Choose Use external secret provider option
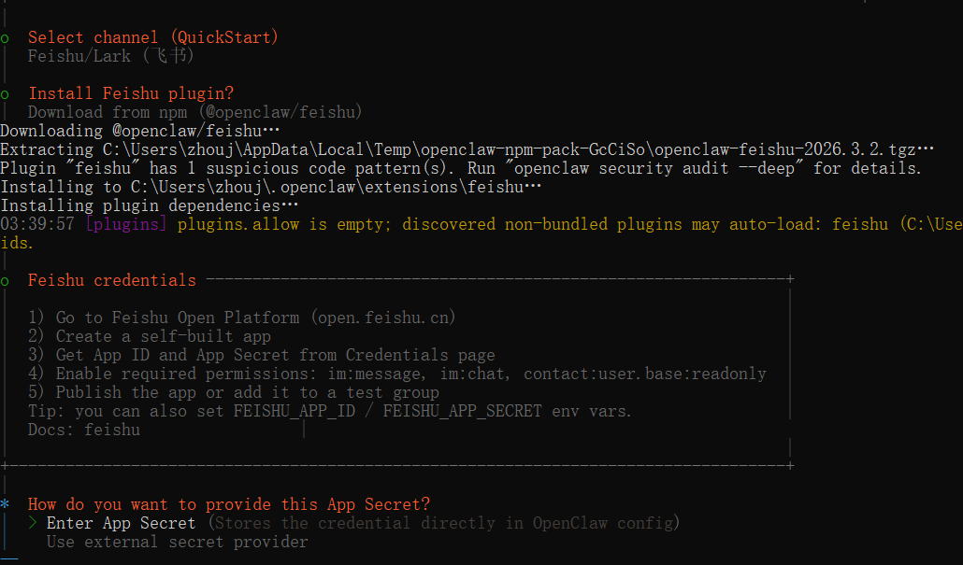This screenshot has height=565, width=963. [177, 542]
